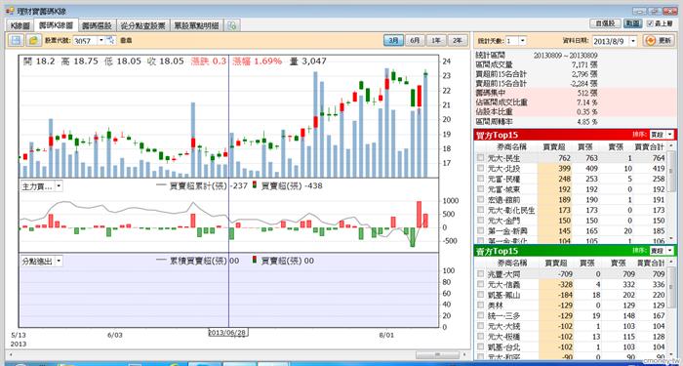Check the box for 元大-民生 broker
Image resolution: width=683 pixels, height=366 pixels.
[480, 157]
